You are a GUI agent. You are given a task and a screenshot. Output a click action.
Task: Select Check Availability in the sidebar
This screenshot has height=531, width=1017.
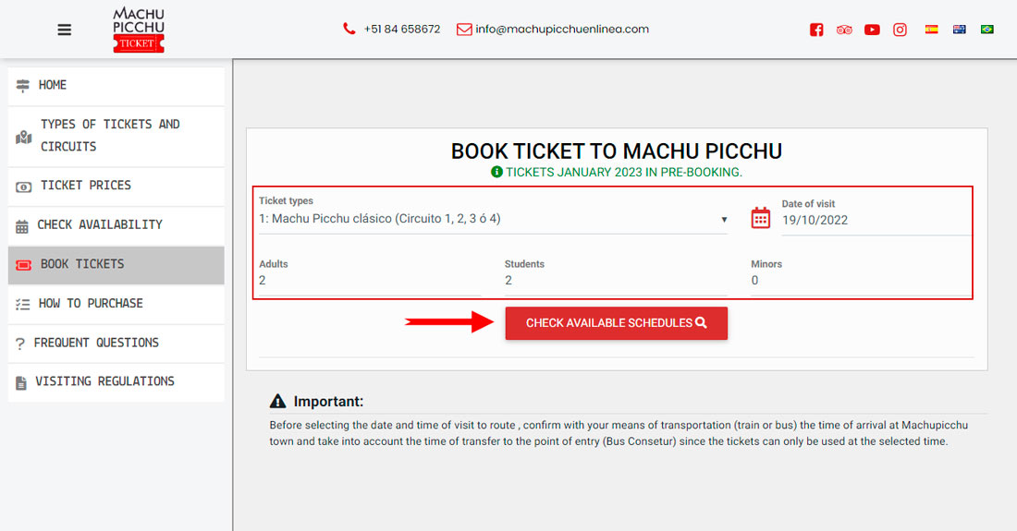click(116, 224)
